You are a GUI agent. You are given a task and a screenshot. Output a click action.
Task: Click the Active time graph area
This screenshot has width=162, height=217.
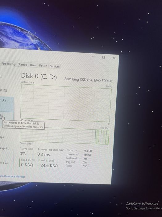66,103
